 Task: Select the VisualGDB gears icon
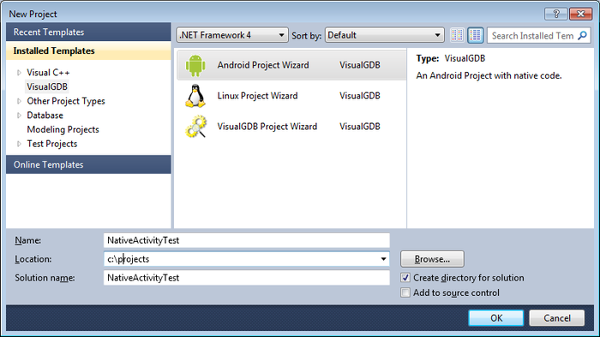point(196,127)
